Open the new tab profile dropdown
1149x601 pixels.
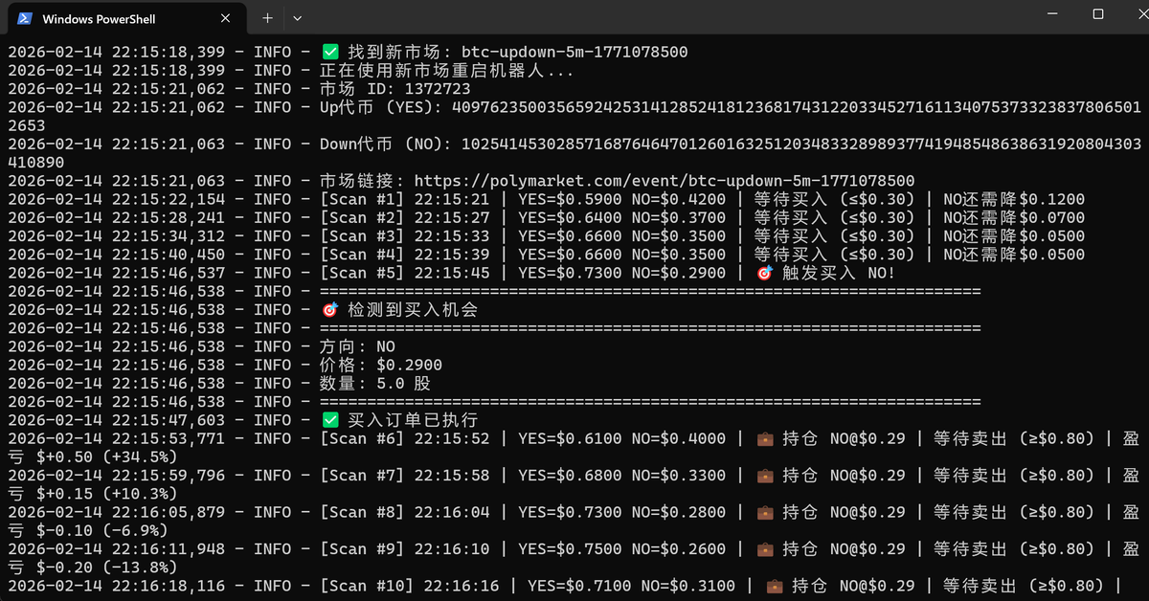pos(297,18)
